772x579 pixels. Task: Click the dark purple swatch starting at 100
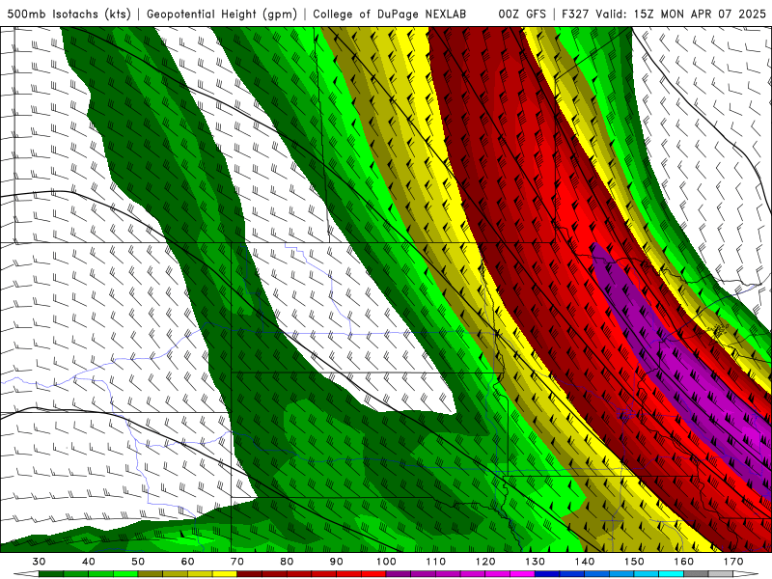coord(399,574)
